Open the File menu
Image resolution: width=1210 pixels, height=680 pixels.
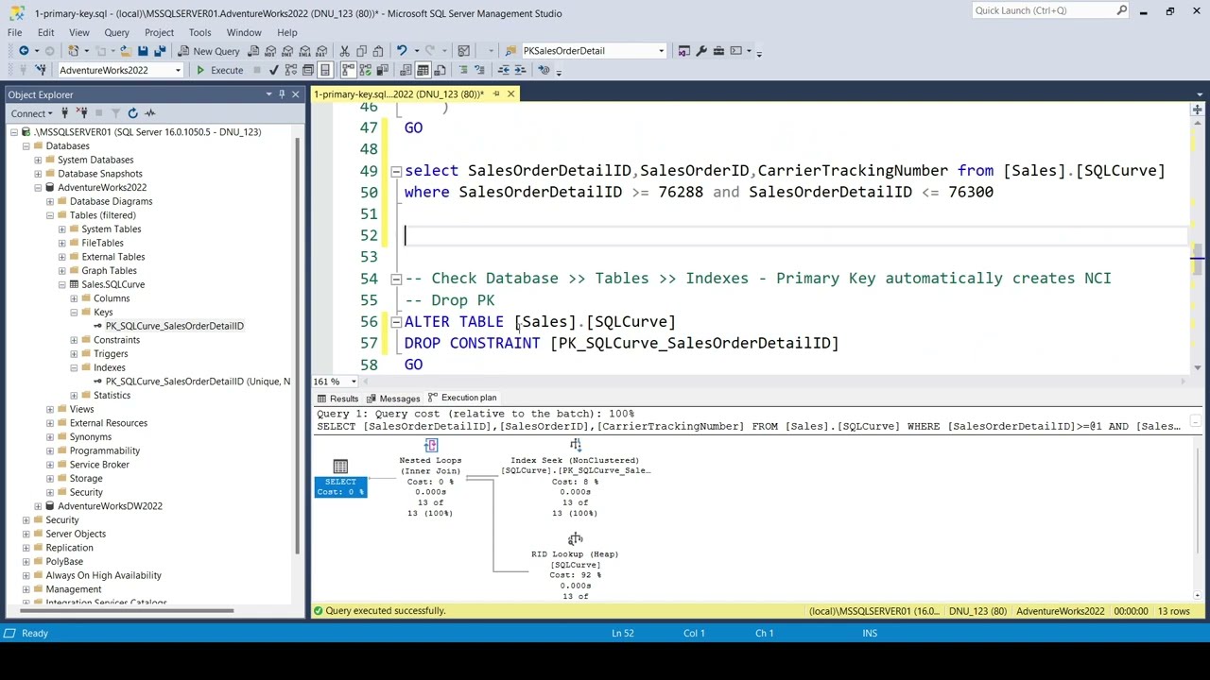tap(15, 32)
